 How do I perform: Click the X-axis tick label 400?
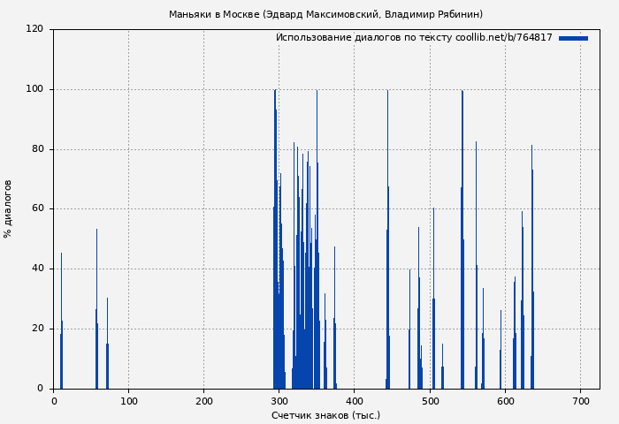click(x=355, y=401)
